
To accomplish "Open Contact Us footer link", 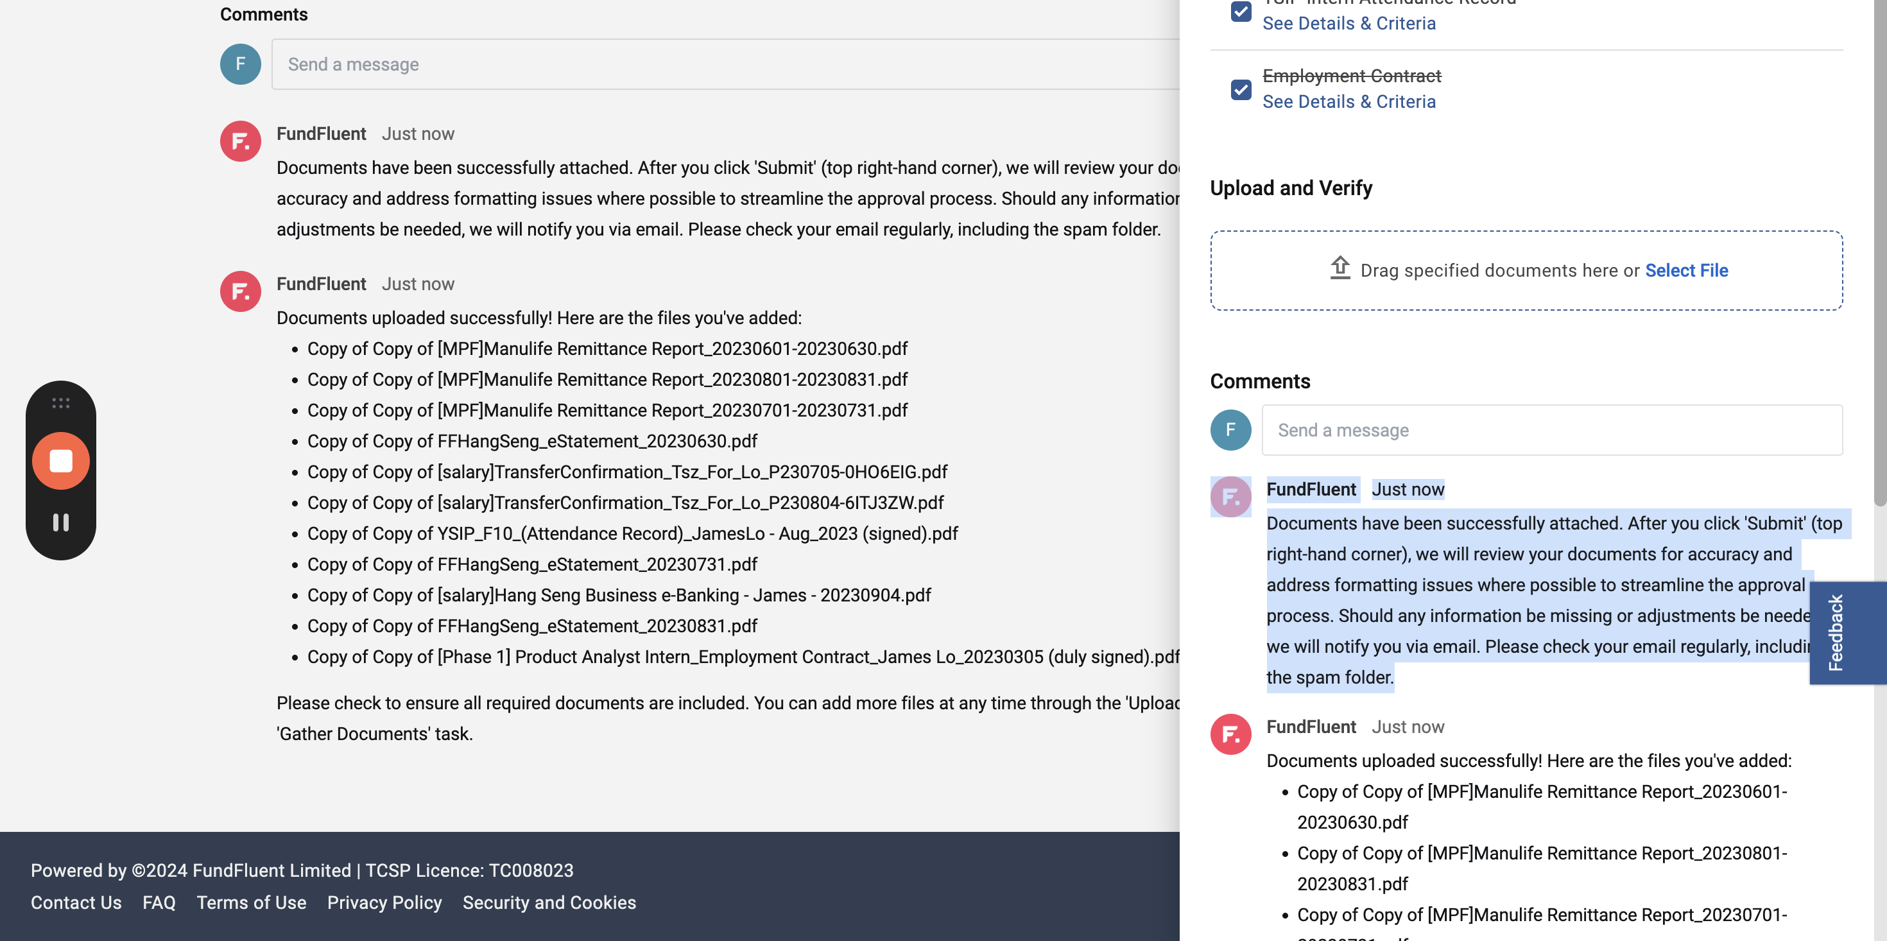I will 76,903.
